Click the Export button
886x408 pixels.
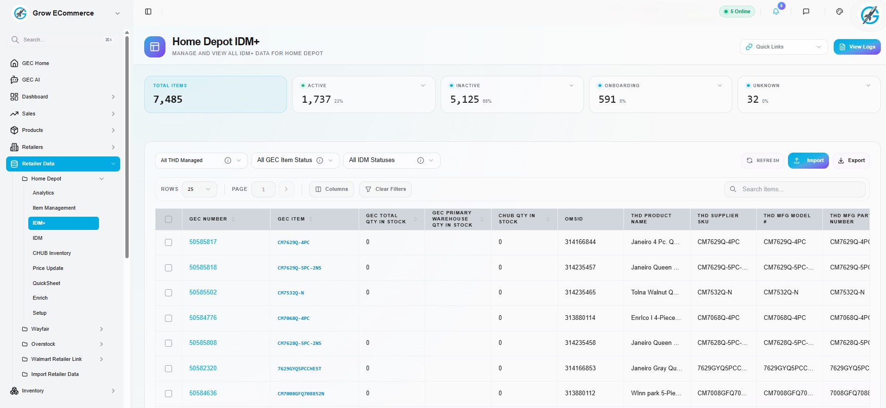(x=851, y=160)
